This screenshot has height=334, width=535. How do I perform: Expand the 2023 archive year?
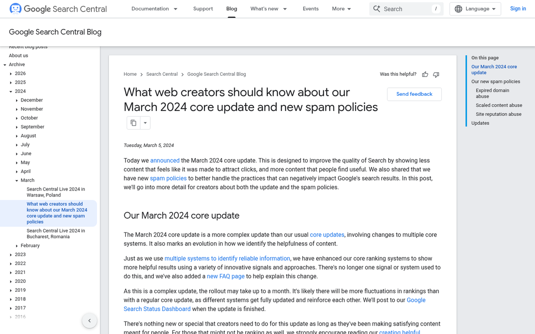11,255
